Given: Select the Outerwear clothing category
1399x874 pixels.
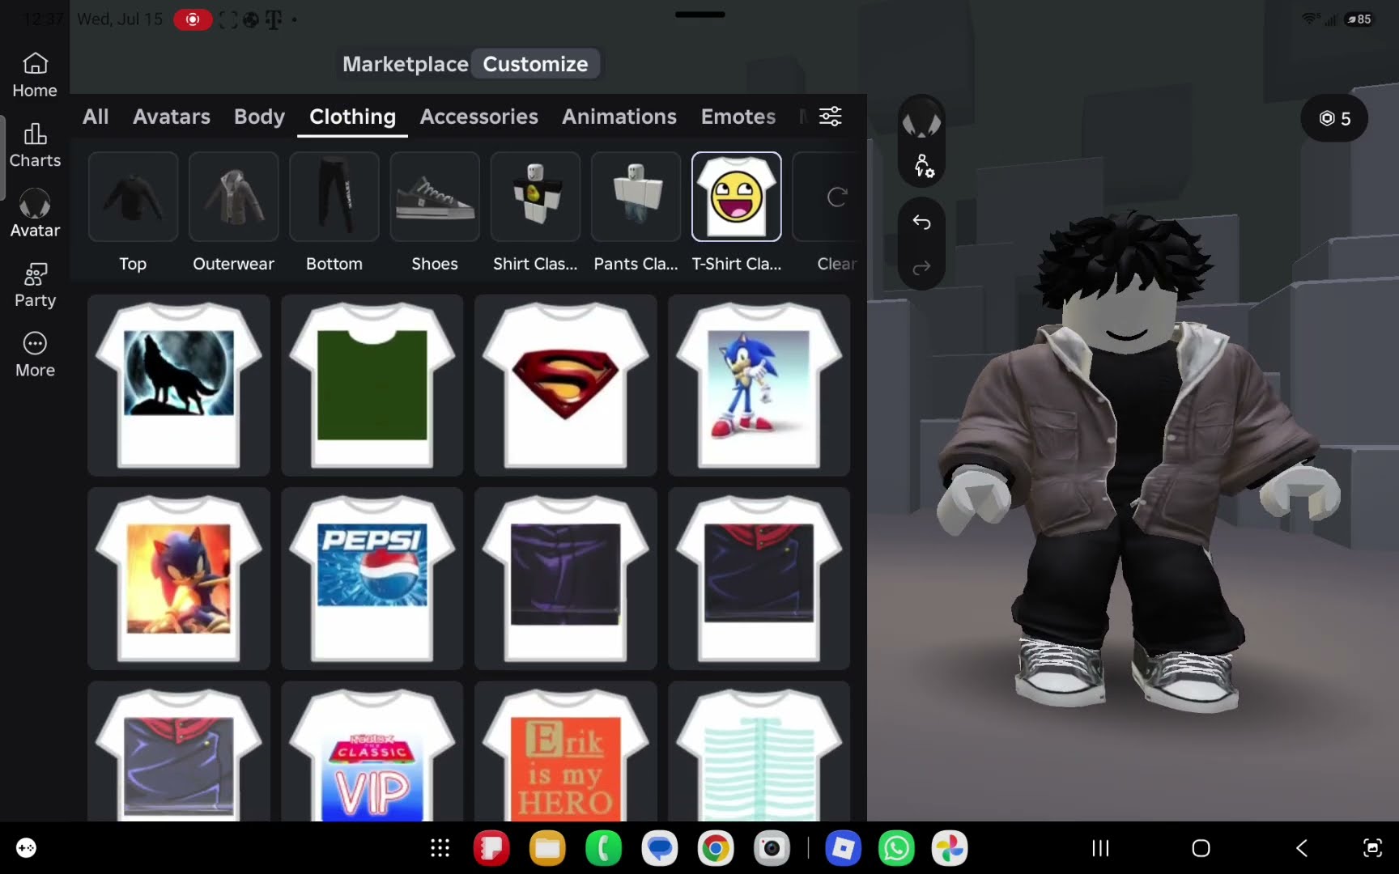Looking at the screenshot, I should (x=233, y=214).
